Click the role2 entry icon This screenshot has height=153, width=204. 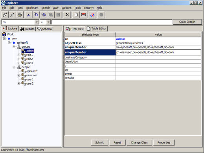pos(24,59)
